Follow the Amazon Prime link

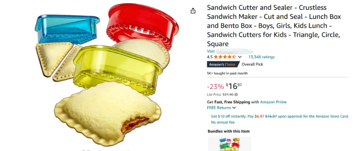(273, 102)
